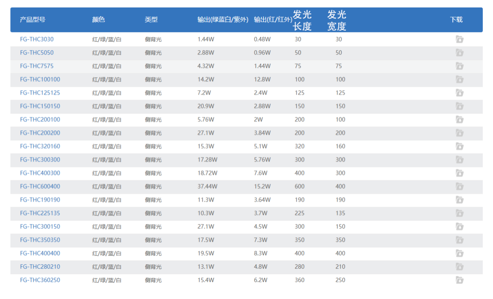This screenshot has width=493, height=299.
Task: Select the 5.76W cell in FG-THC200100 row
Action: [206, 120]
